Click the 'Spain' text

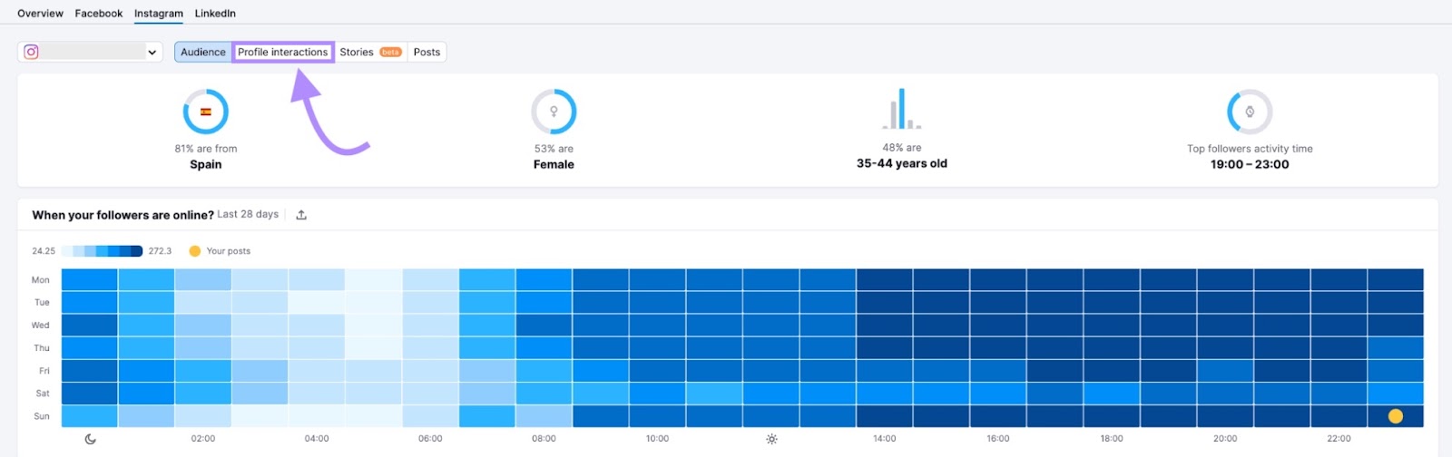click(x=206, y=164)
